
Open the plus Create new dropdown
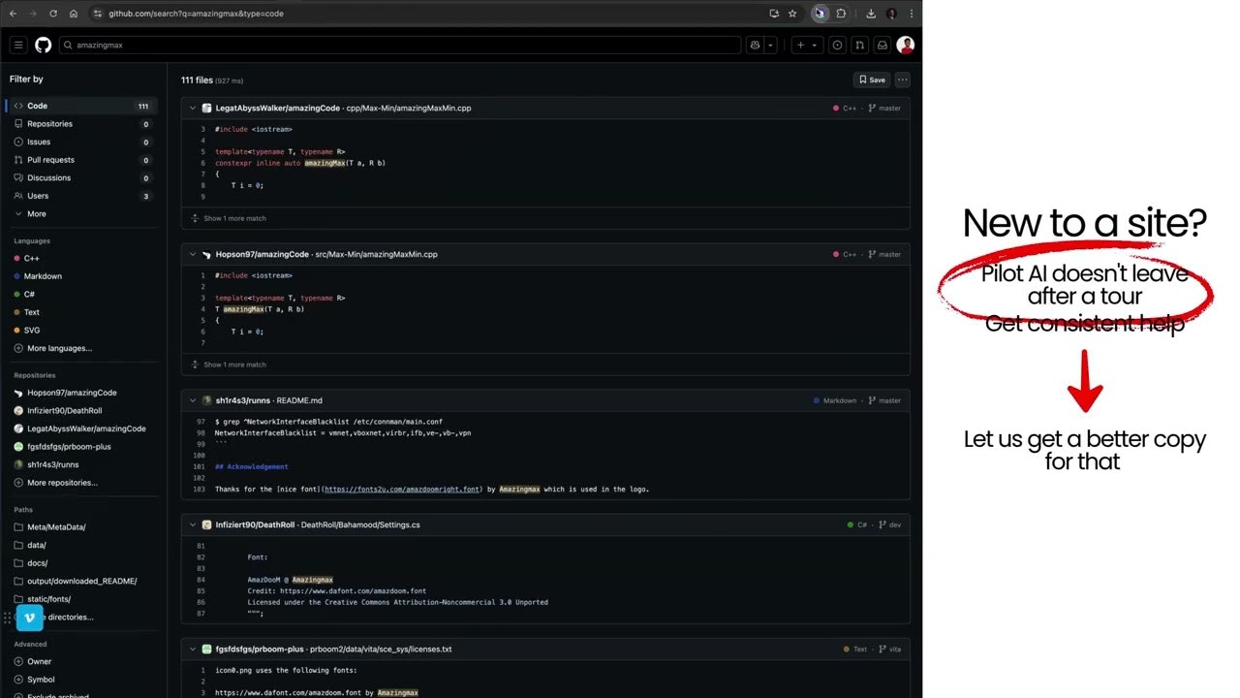pyautogui.click(x=807, y=45)
